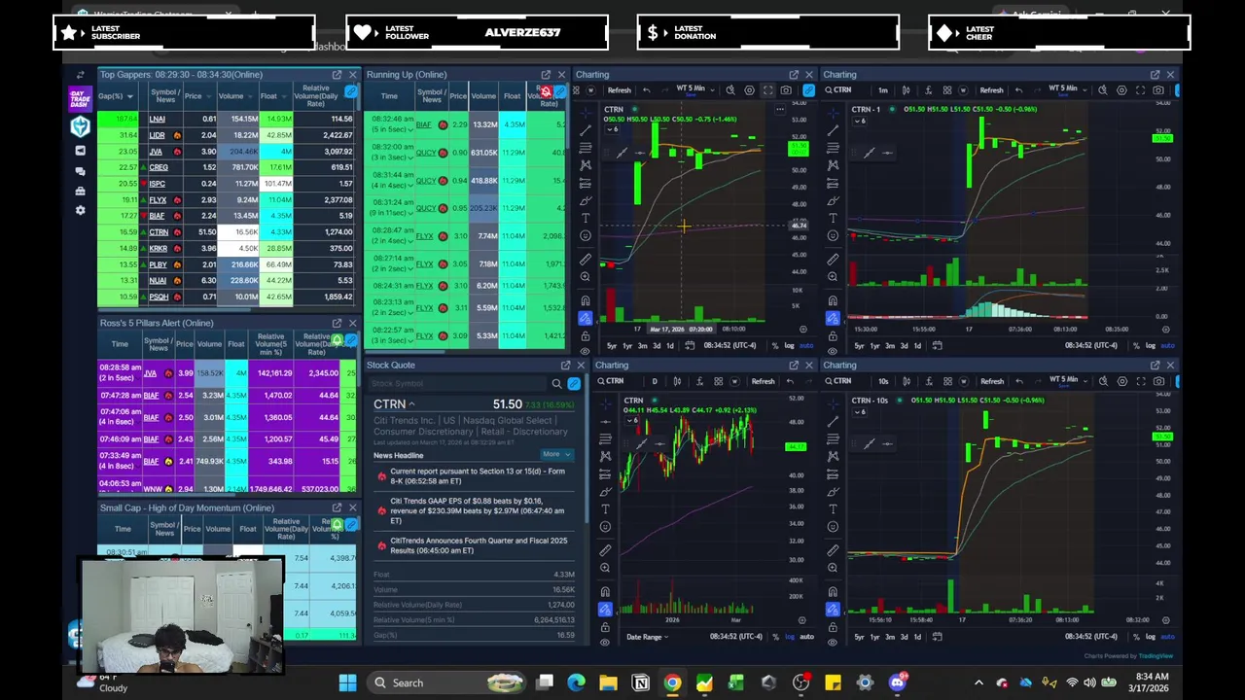Open fullscreen mode in top-left CTRN chart

pos(767,90)
